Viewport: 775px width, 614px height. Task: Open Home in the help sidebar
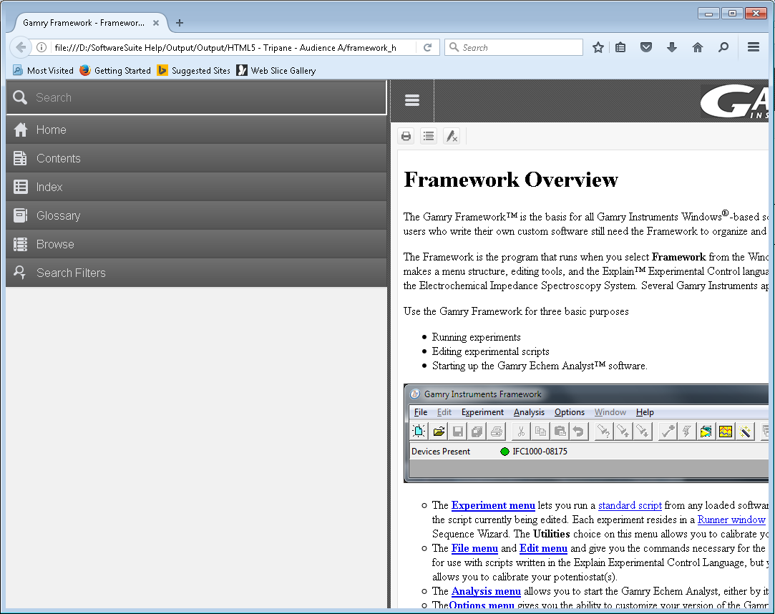click(197, 130)
